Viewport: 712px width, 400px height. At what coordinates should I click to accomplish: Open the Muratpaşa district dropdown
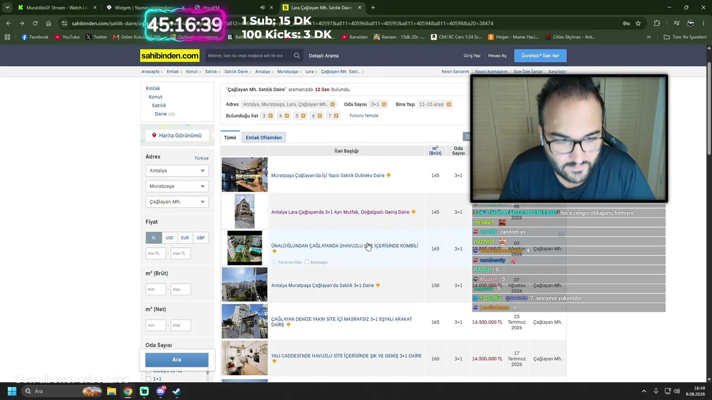click(x=177, y=186)
